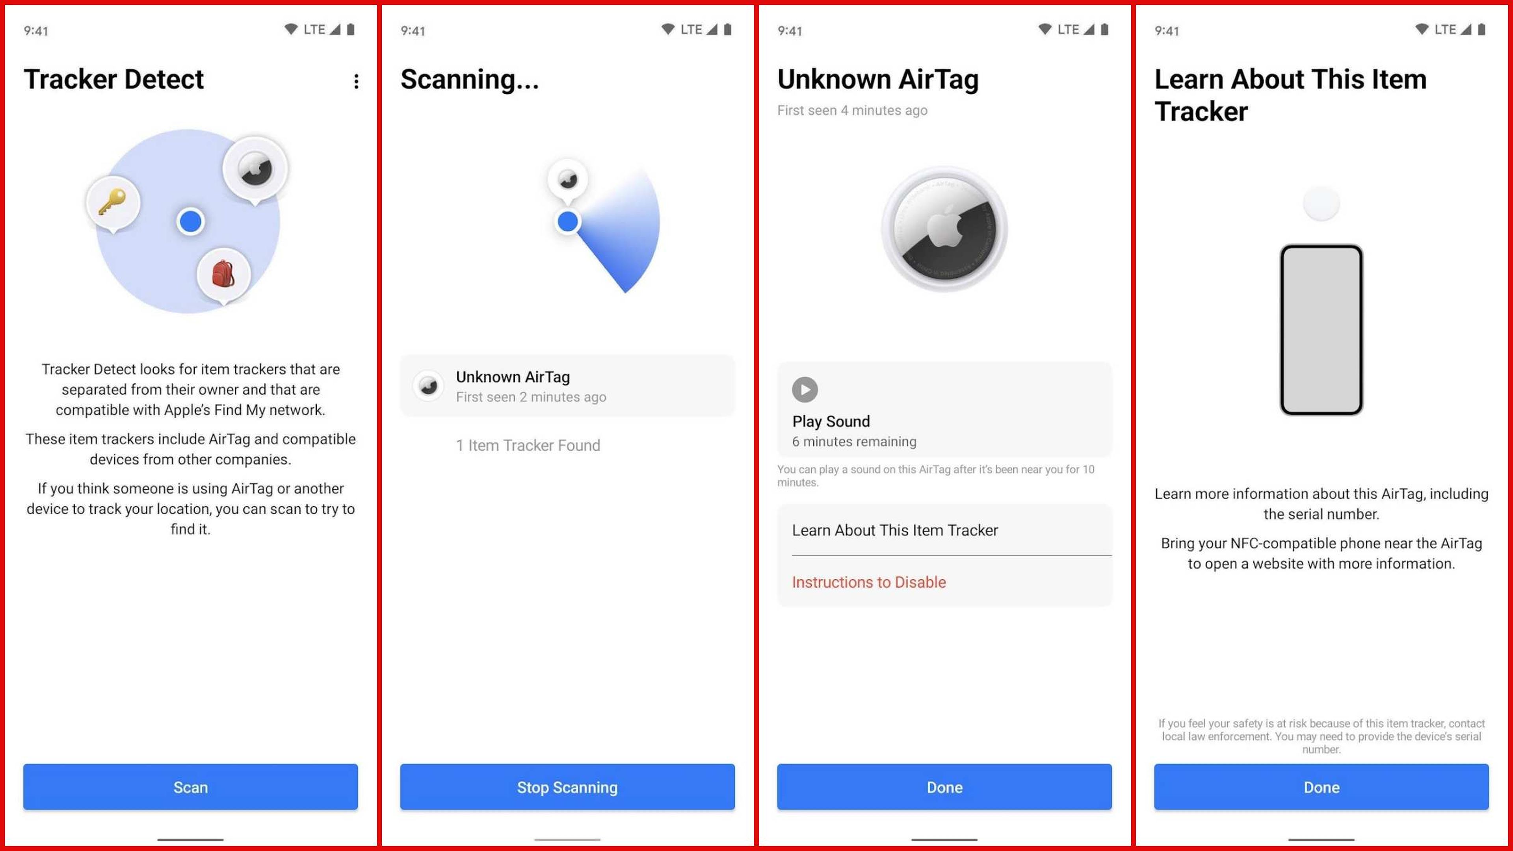1513x851 pixels.
Task: Click Instructions to Disable link in red
Action: coord(870,581)
